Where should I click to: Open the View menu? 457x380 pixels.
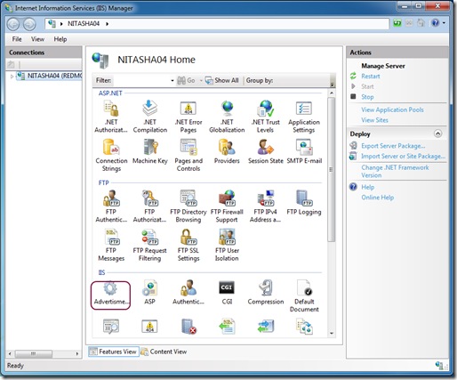point(37,39)
